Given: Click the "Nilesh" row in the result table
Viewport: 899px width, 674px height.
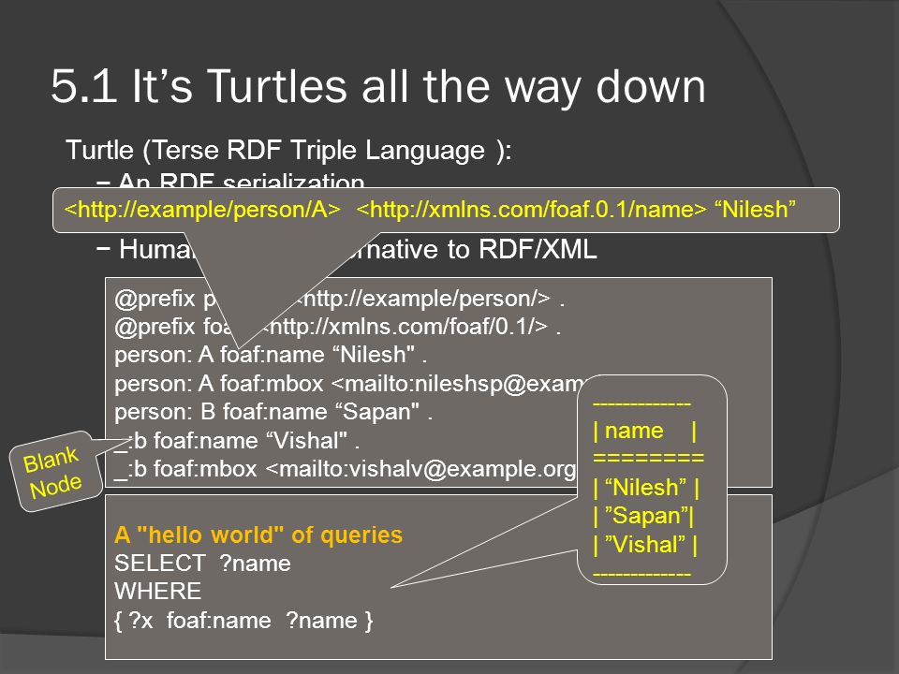Looking at the screenshot, I should pyautogui.click(x=646, y=488).
